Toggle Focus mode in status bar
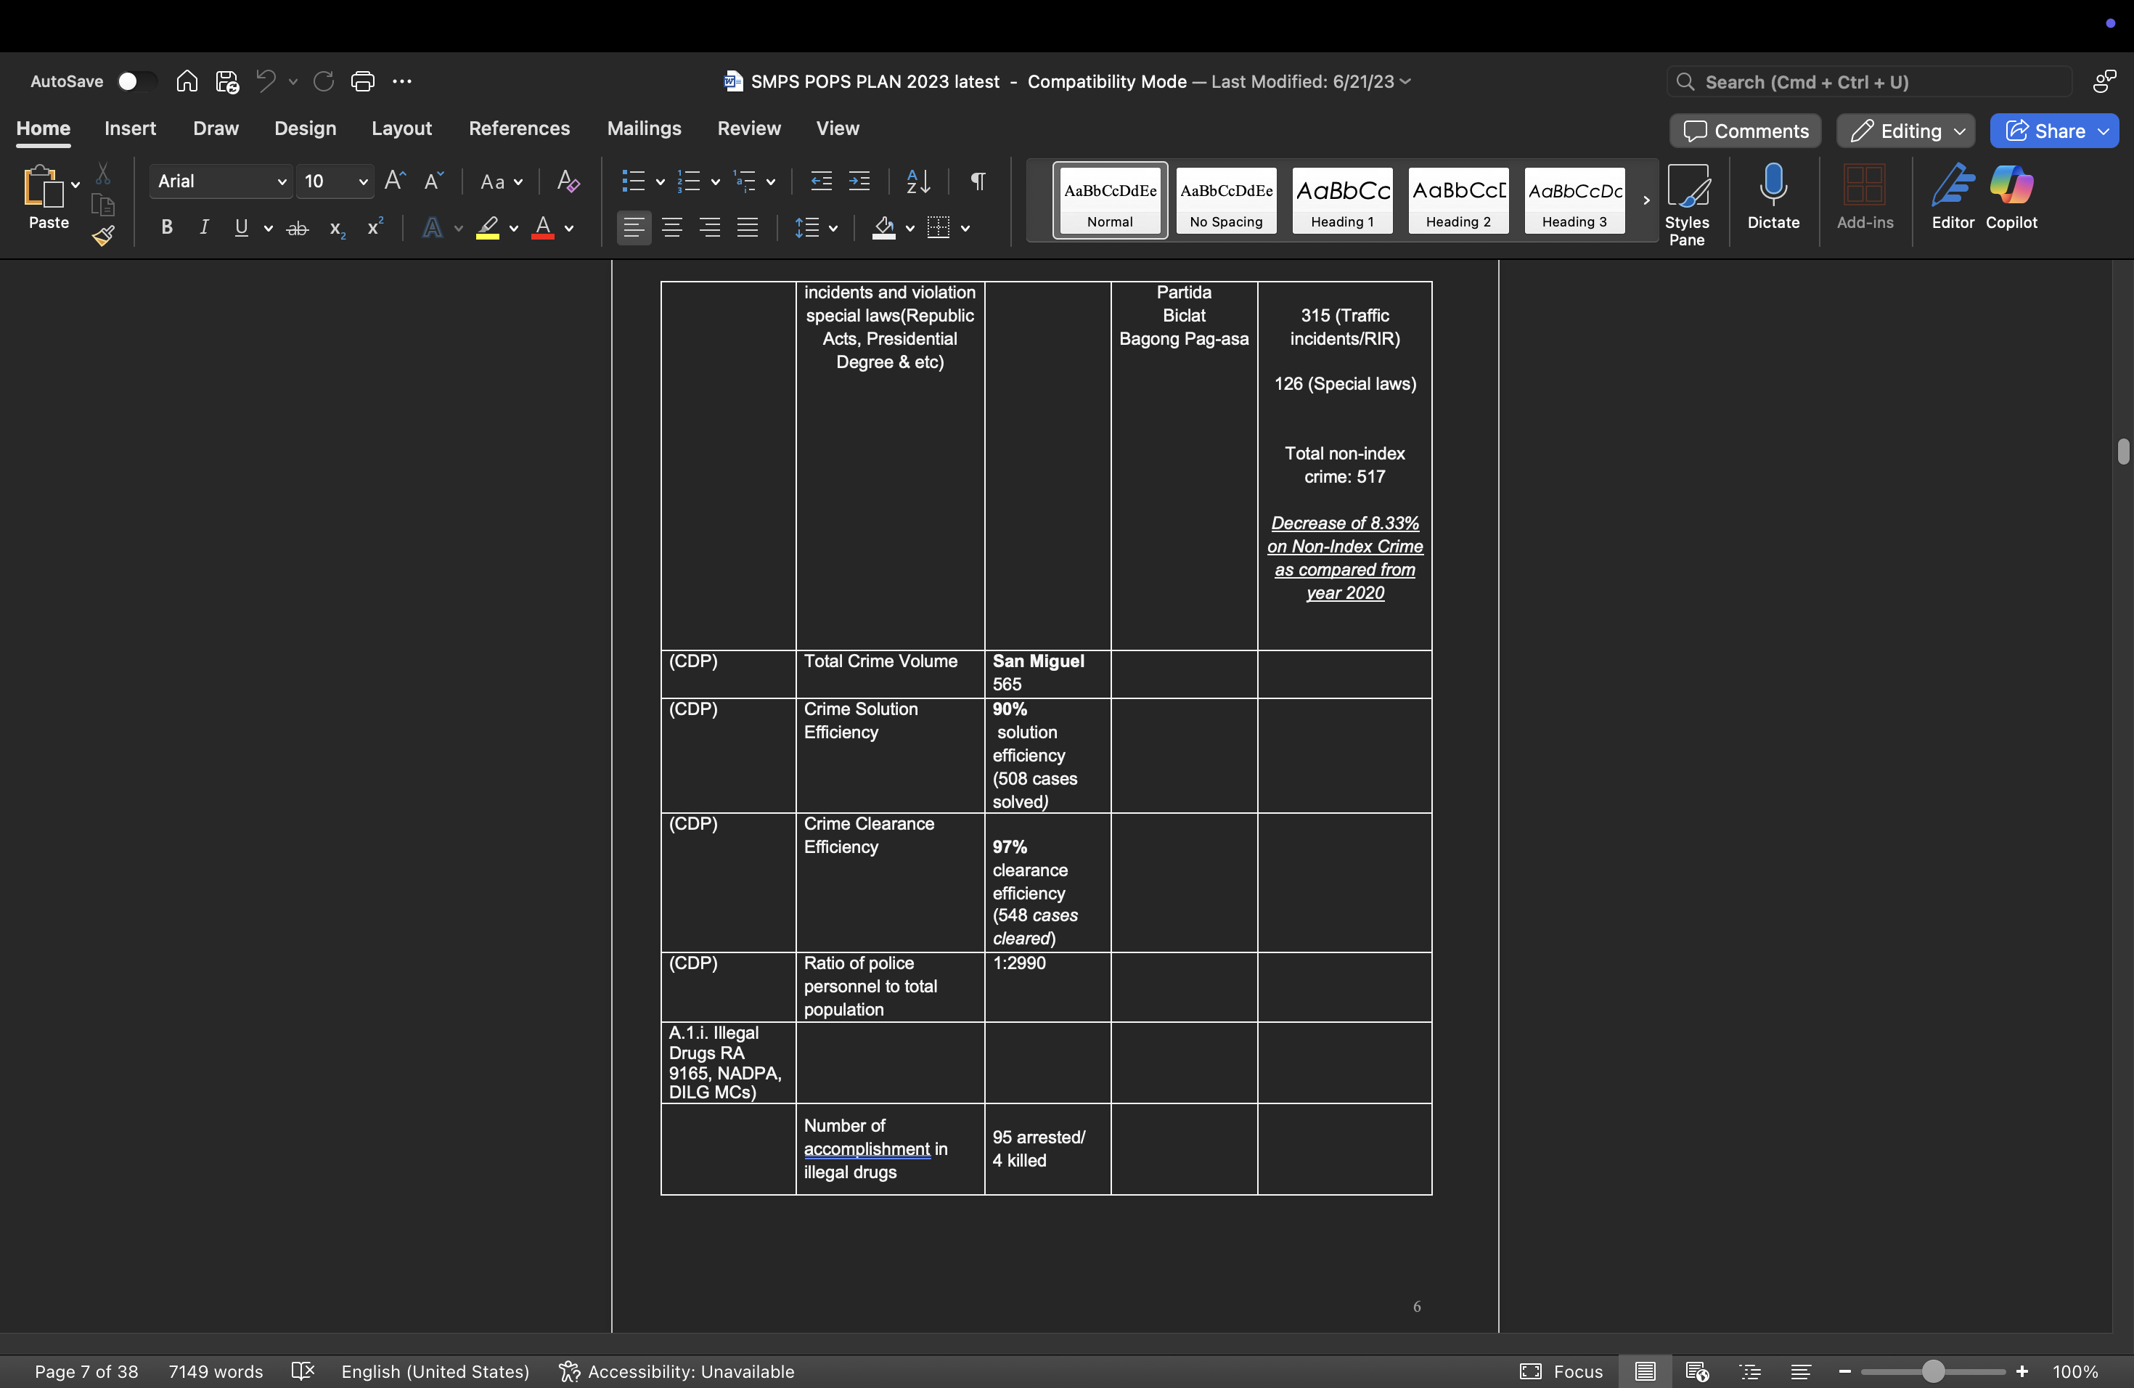Viewport: 2134px width, 1388px height. [x=1561, y=1371]
